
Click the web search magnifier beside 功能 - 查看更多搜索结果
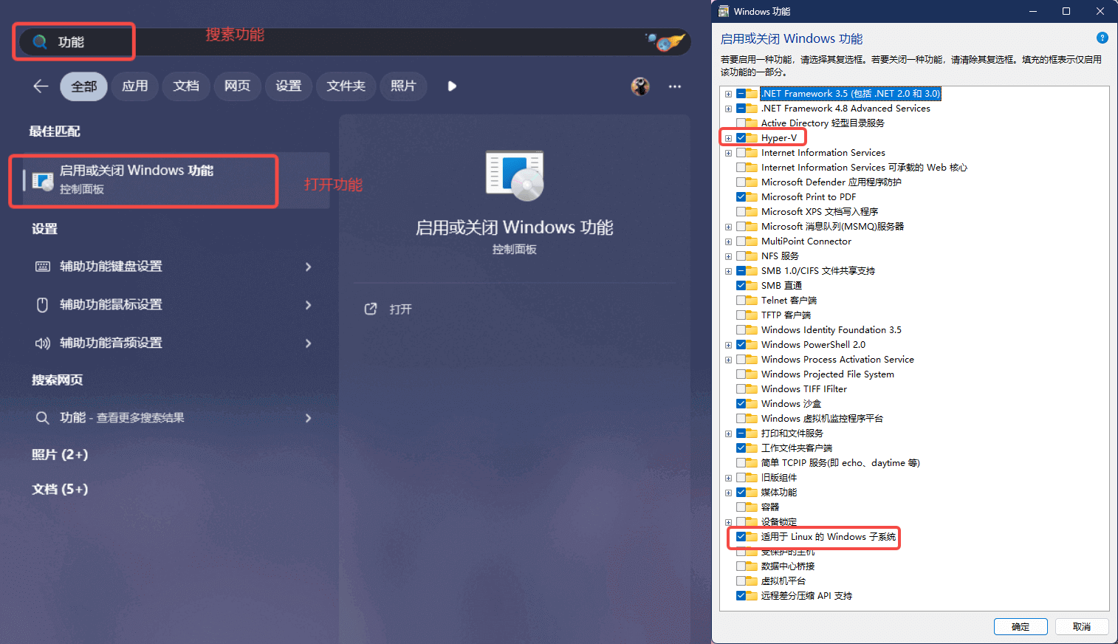[43, 418]
